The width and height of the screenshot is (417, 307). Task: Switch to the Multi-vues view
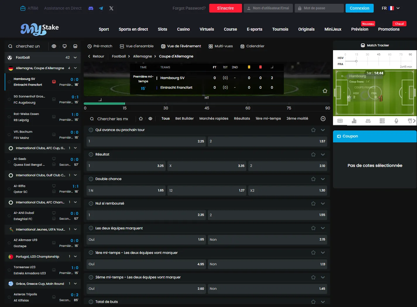[x=221, y=46]
